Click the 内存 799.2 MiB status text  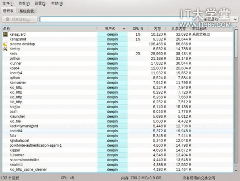click(141, 178)
